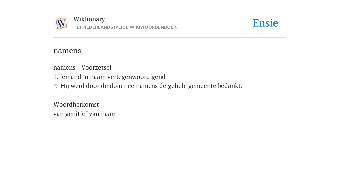This screenshot has height=169, width=338.
Task: Click the horizontal divider under header
Action: click(169, 38)
